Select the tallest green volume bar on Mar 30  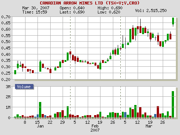[173, 104]
